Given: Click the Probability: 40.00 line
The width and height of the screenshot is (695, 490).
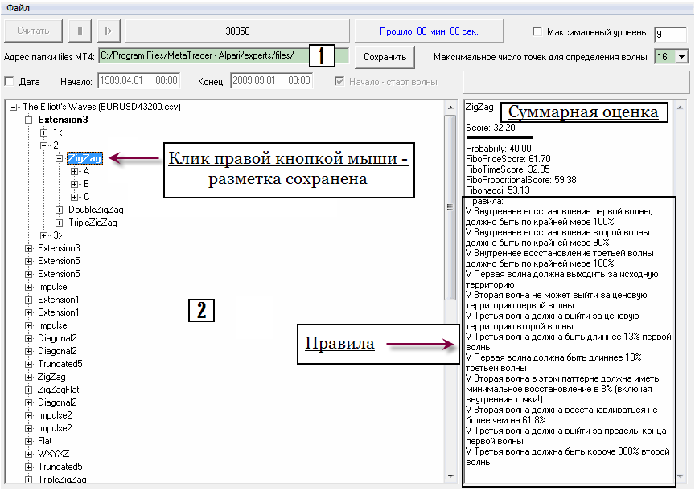Looking at the screenshot, I should click(x=498, y=149).
